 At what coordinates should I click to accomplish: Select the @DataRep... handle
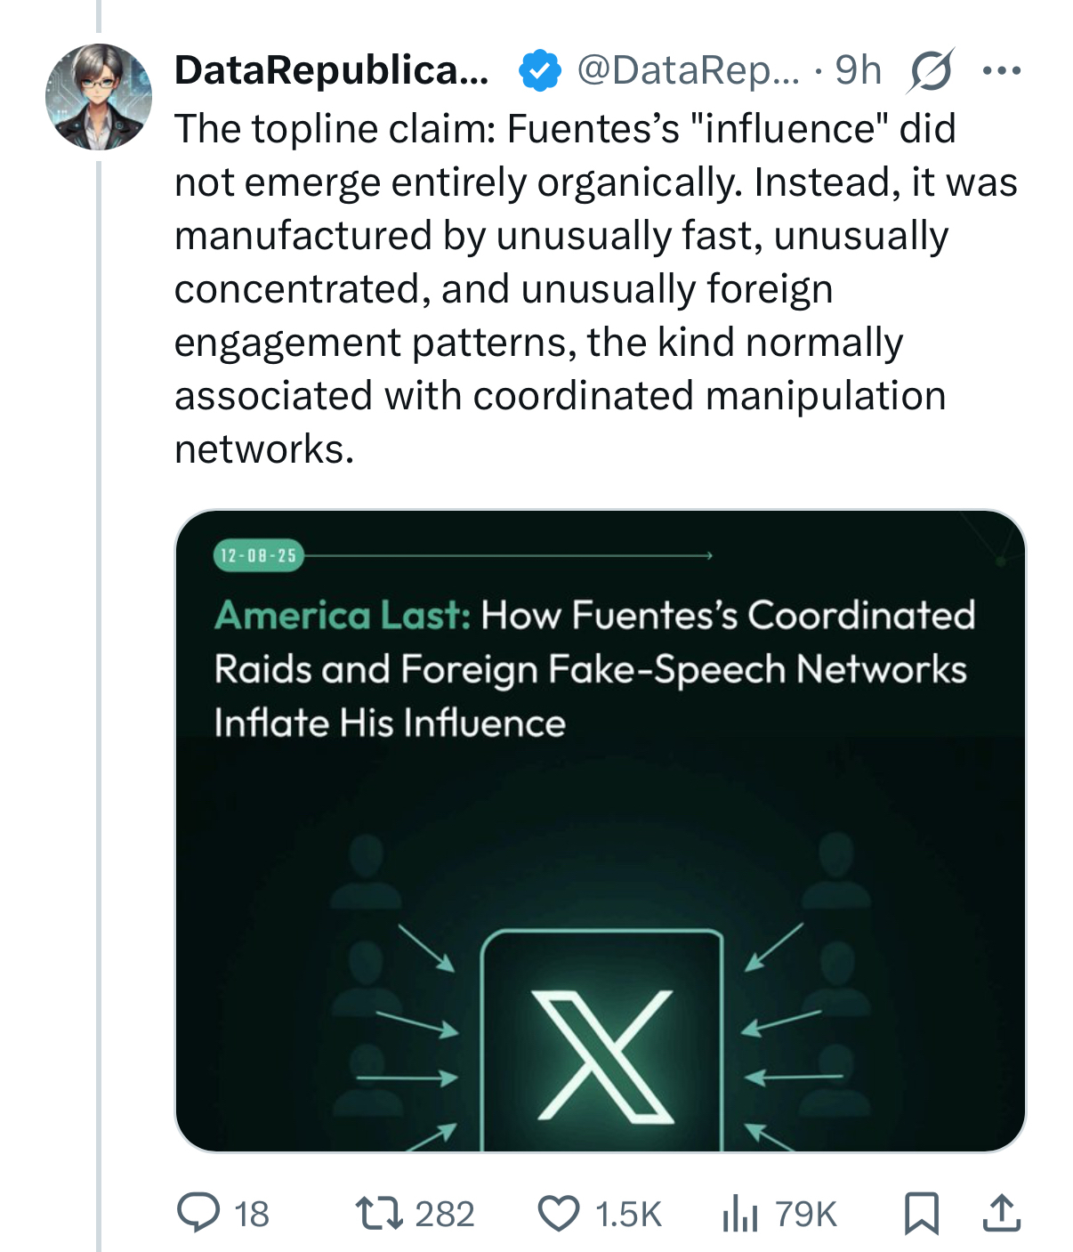[x=688, y=70]
